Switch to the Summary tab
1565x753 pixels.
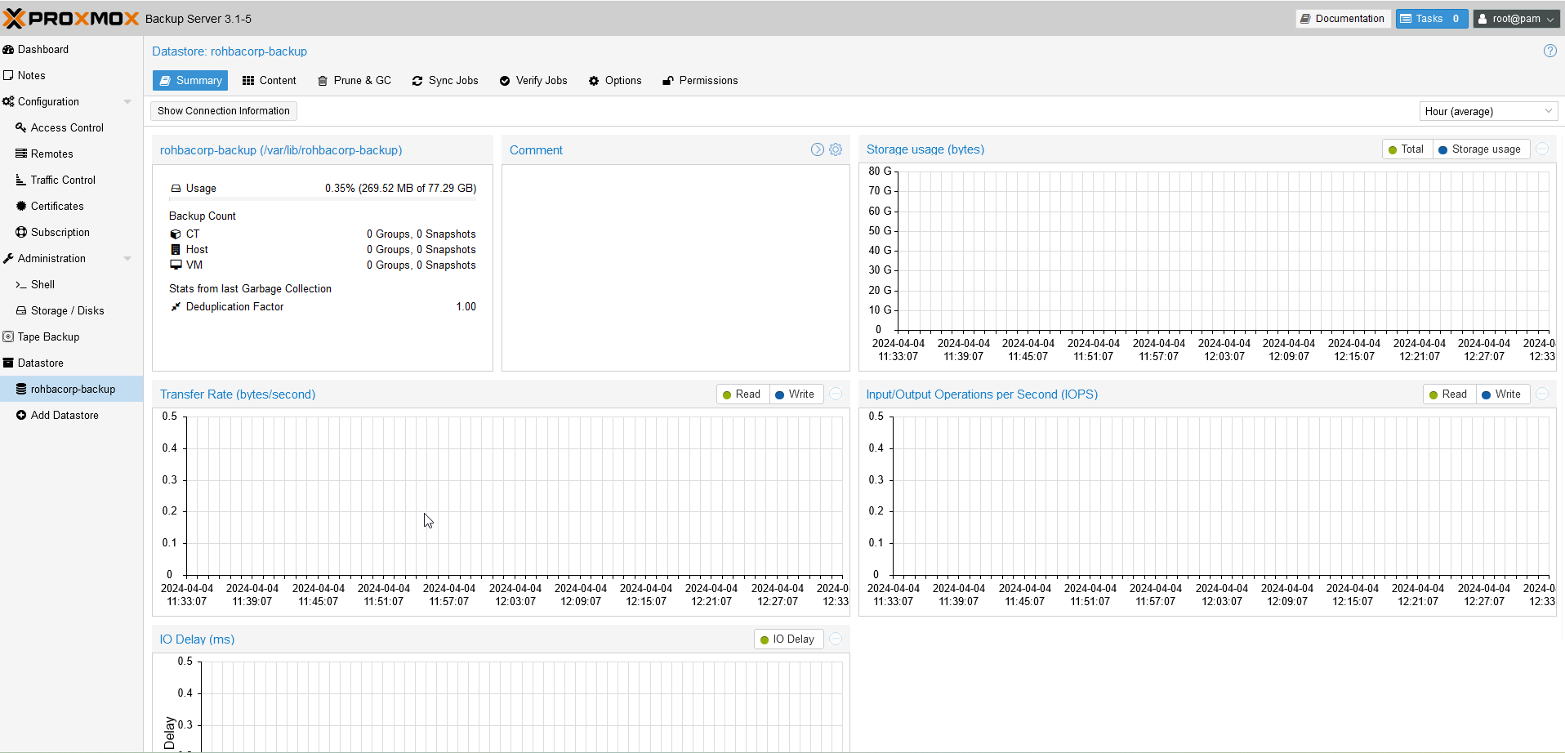click(190, 80)
